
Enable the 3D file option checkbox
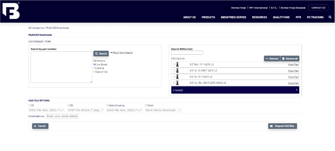point(68,105)
